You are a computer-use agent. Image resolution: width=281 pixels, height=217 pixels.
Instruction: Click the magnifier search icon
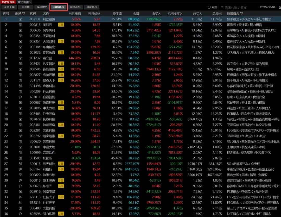[x=222, y=7]
